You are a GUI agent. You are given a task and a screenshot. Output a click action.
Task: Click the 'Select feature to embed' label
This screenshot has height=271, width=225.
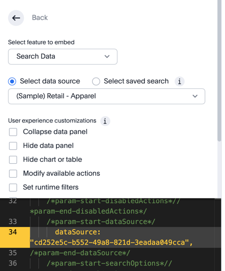point(41,42)
